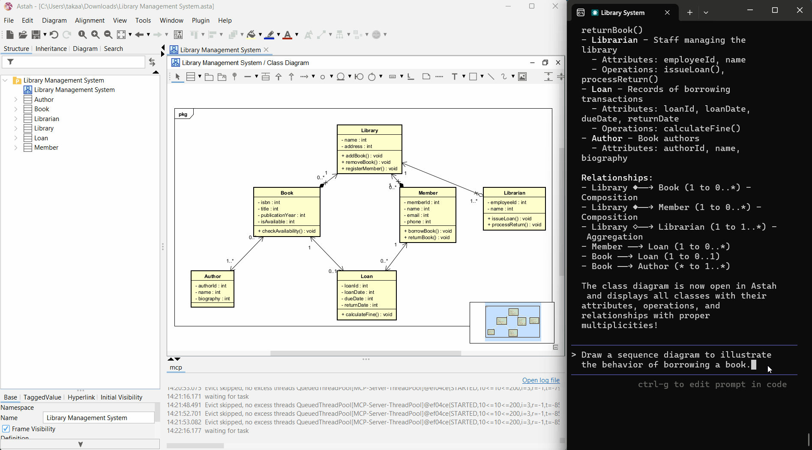812x450 pixels.
Task: Click the Insert Image tool
Action: pyautogui.click(x=522, y=77)
